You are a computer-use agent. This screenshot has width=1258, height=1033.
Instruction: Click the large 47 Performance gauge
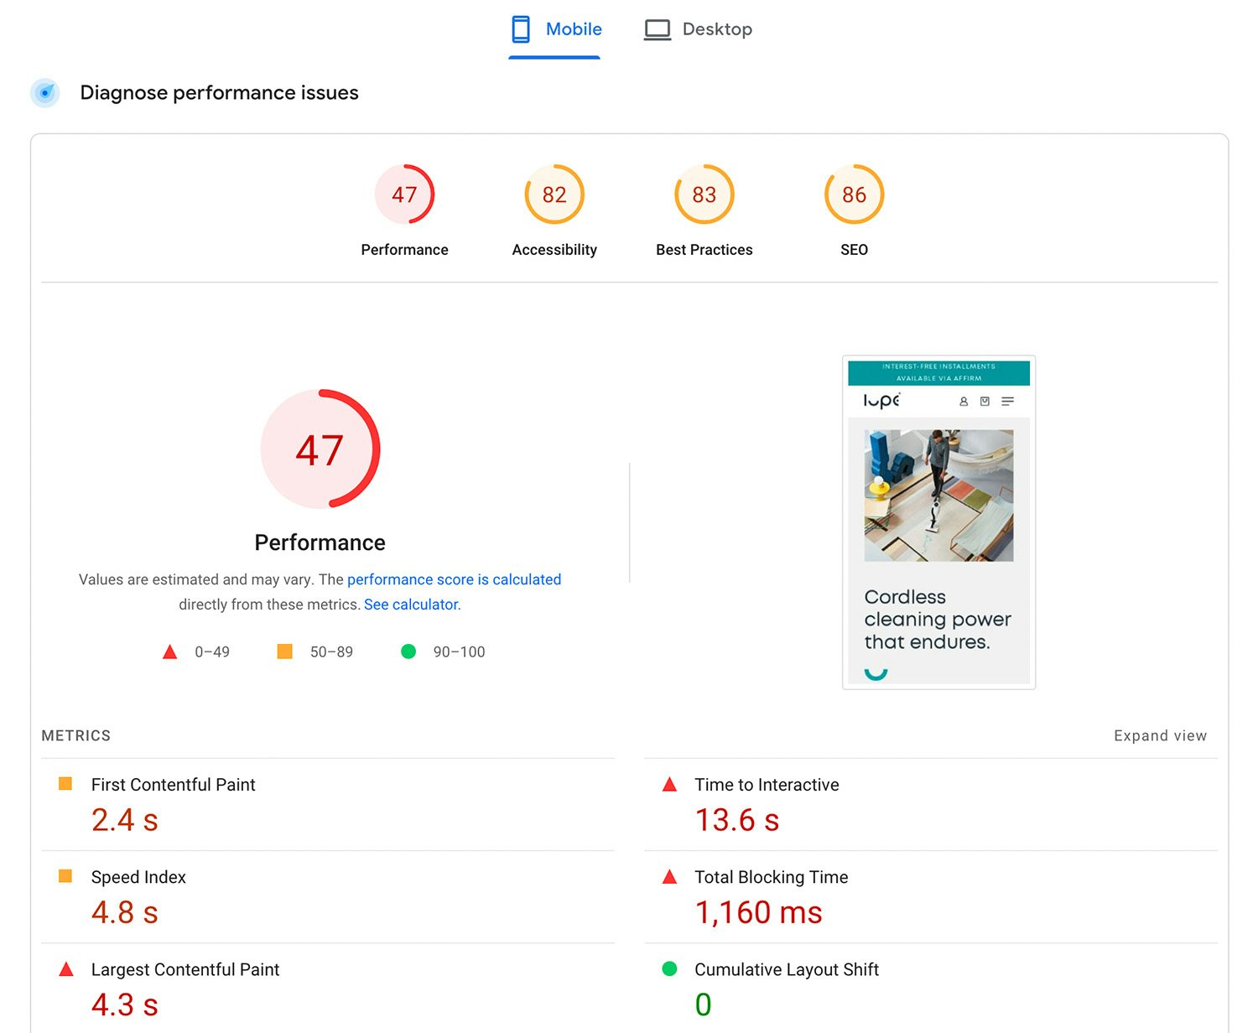coord(320,449)
